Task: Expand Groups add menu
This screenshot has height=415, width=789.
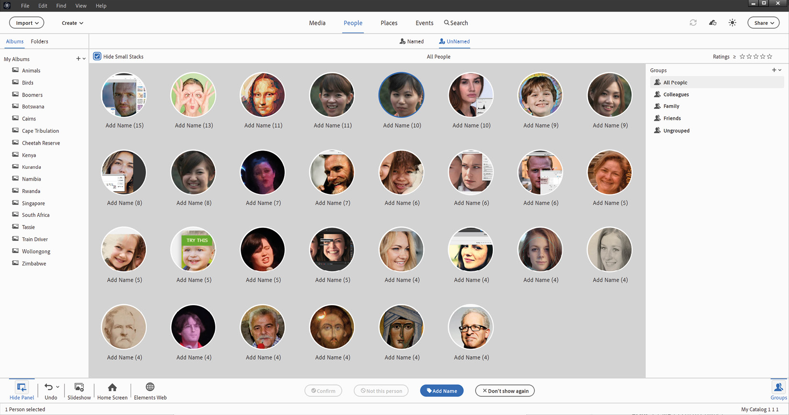Action: 777,70
